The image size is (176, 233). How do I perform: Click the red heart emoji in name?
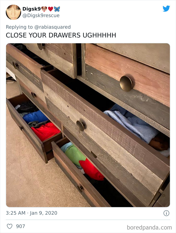point(51,9)
